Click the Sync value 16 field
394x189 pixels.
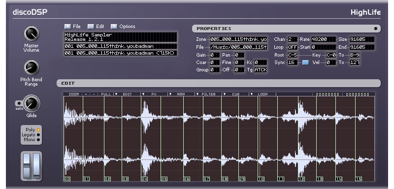point(293,63)
